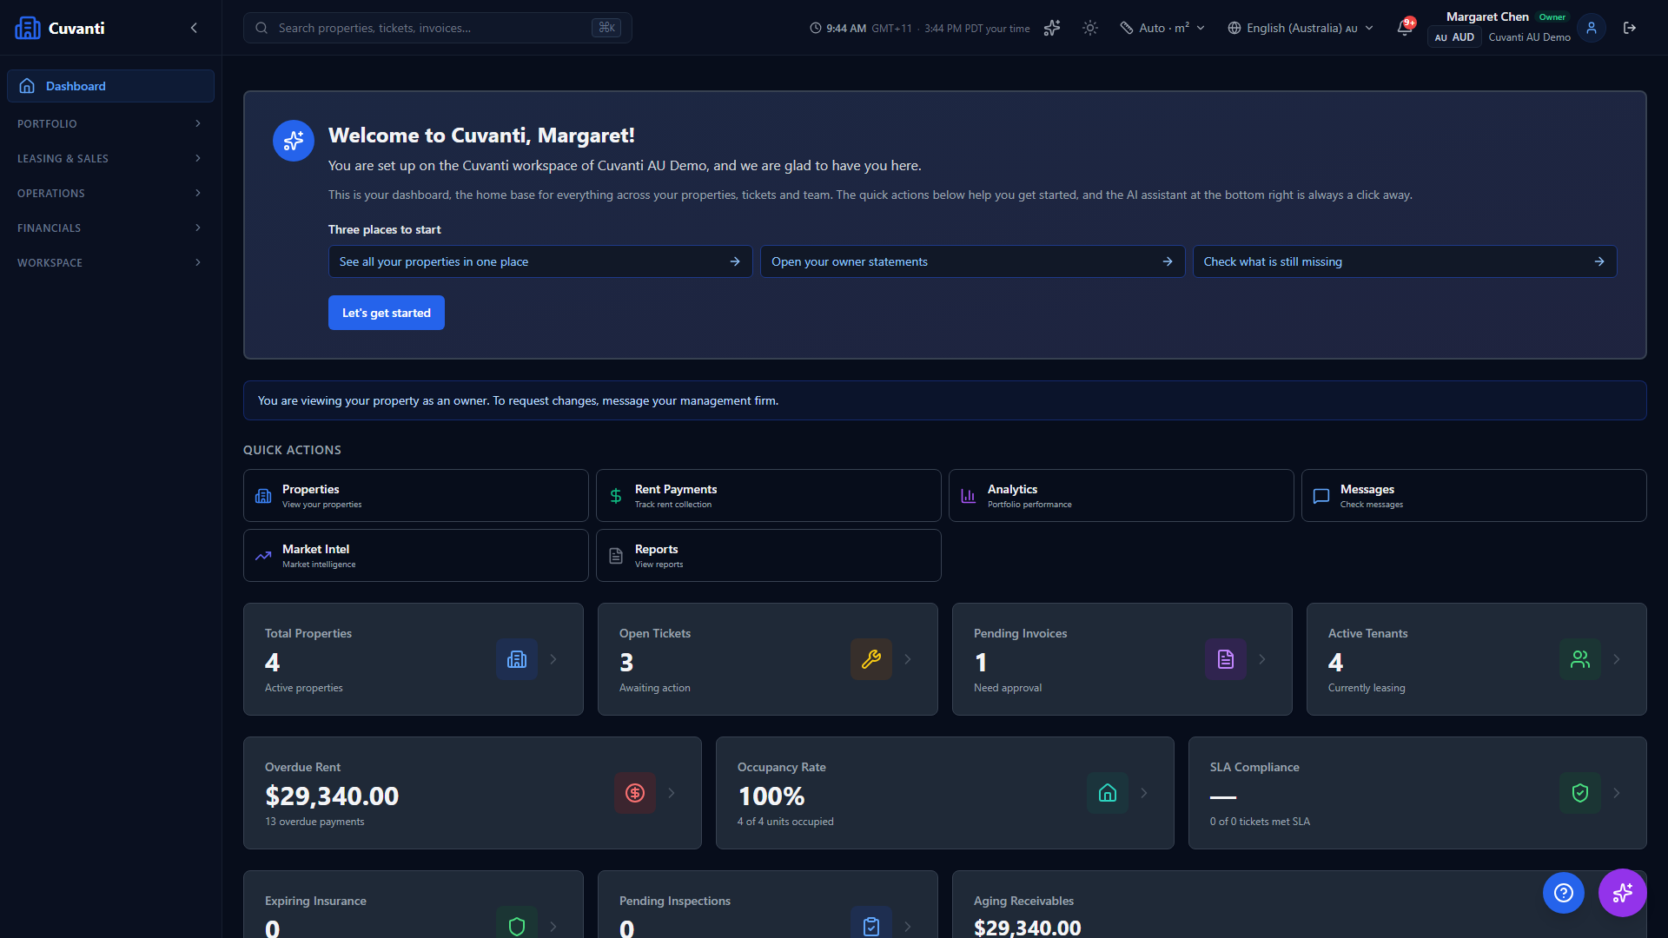Click the Active Tenants people icon
This screenshot has width=1668, height=938.
pos(1580,659)
